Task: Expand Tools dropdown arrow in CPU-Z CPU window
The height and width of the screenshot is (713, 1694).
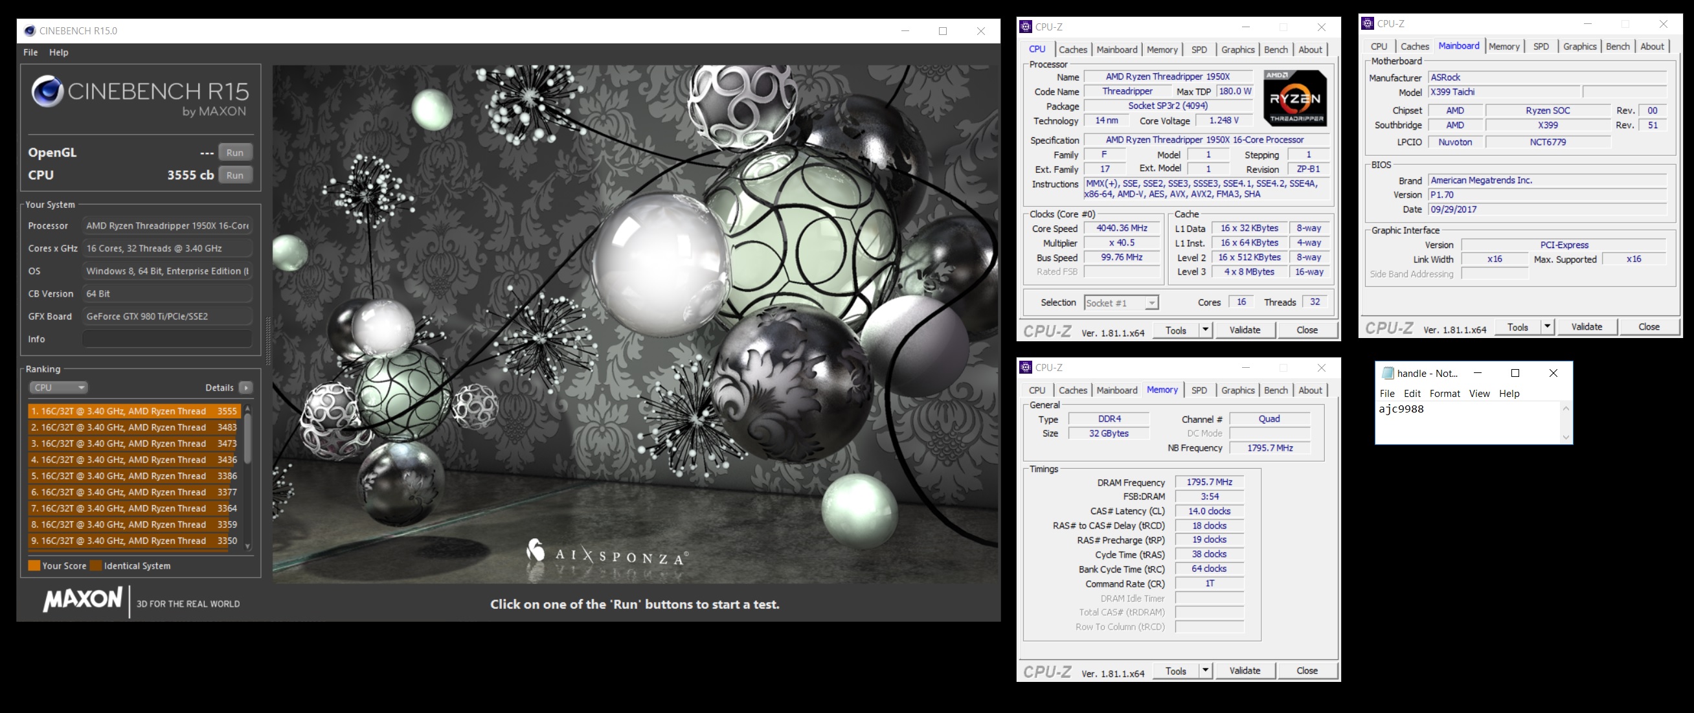Action: point(1204,330)
